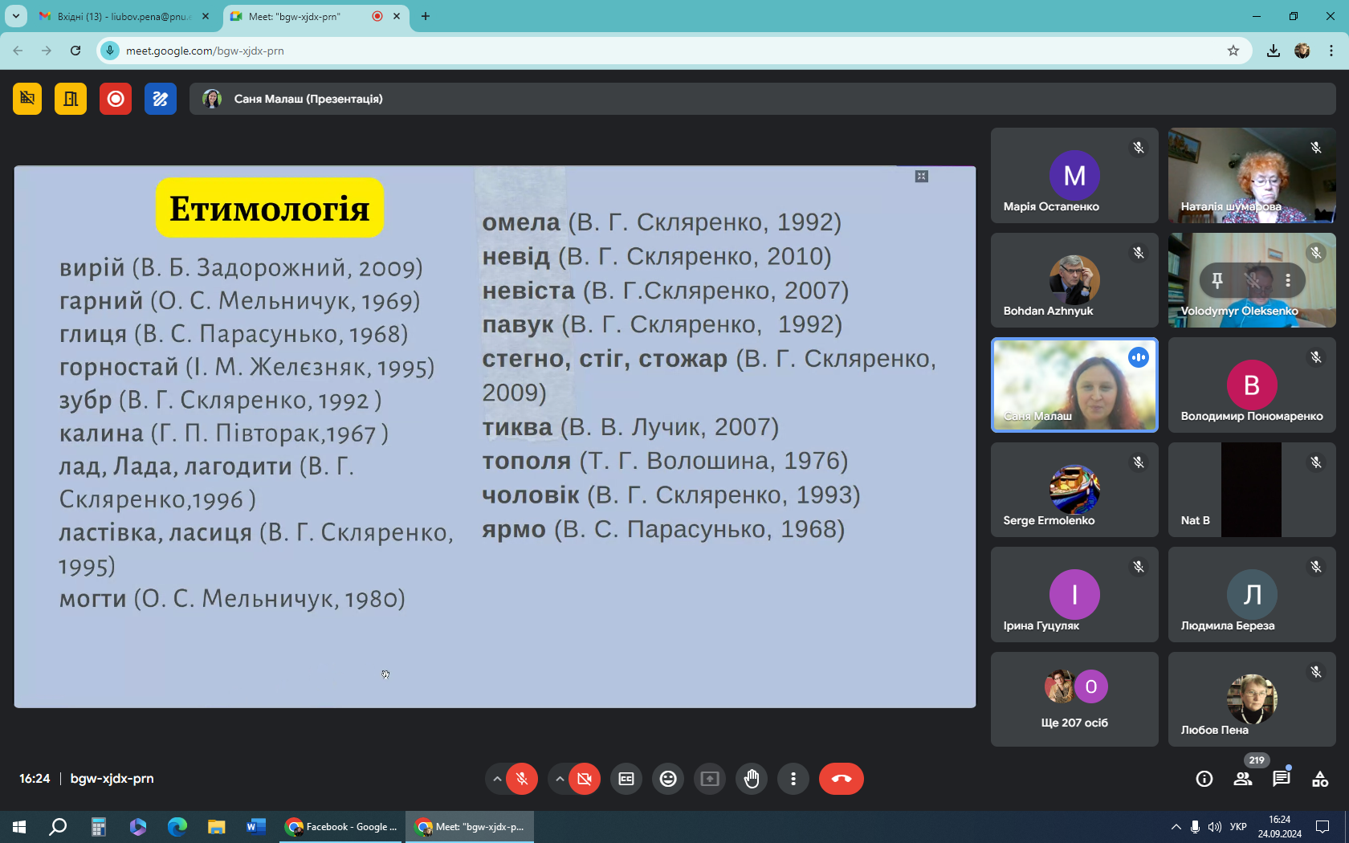Viewport: 1349px width, 843px height.
Task: Unmute the microphone
Action: click(x=522, y=779)
